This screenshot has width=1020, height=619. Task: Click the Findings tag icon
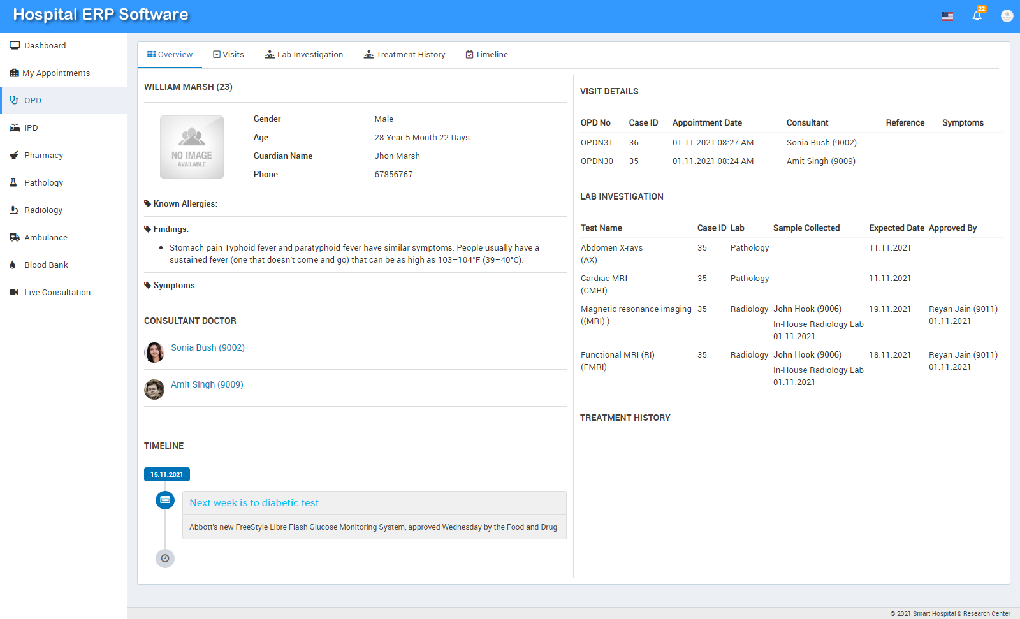click(x=148, y=229)
